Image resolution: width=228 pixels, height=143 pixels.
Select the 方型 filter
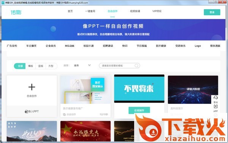click(51, 66)
